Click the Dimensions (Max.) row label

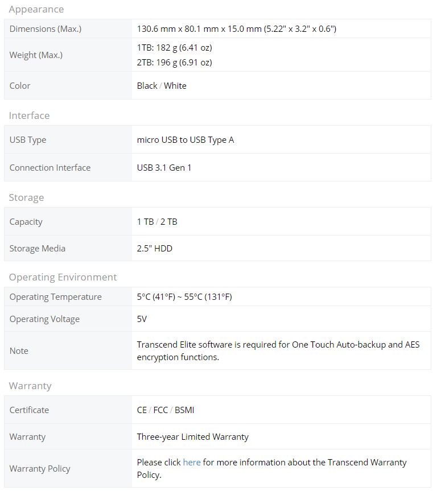[46, 29]
